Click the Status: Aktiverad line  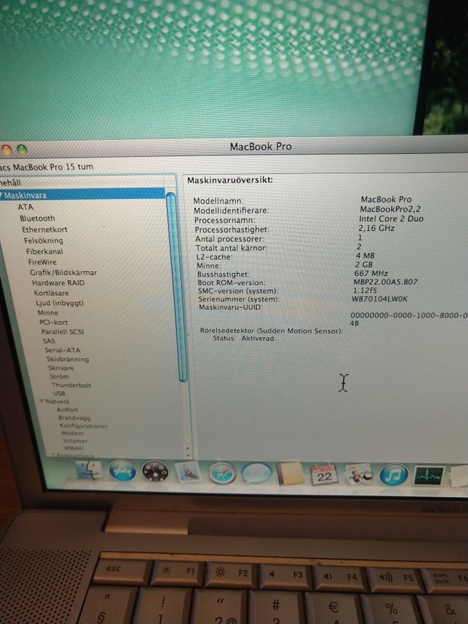[243, 338]
